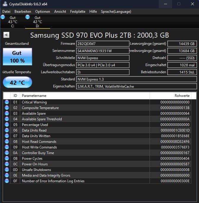Viewport: 199px width, 203px height.
Task: Click status orb for Percentage Used row
Action: tap(7, 124)
